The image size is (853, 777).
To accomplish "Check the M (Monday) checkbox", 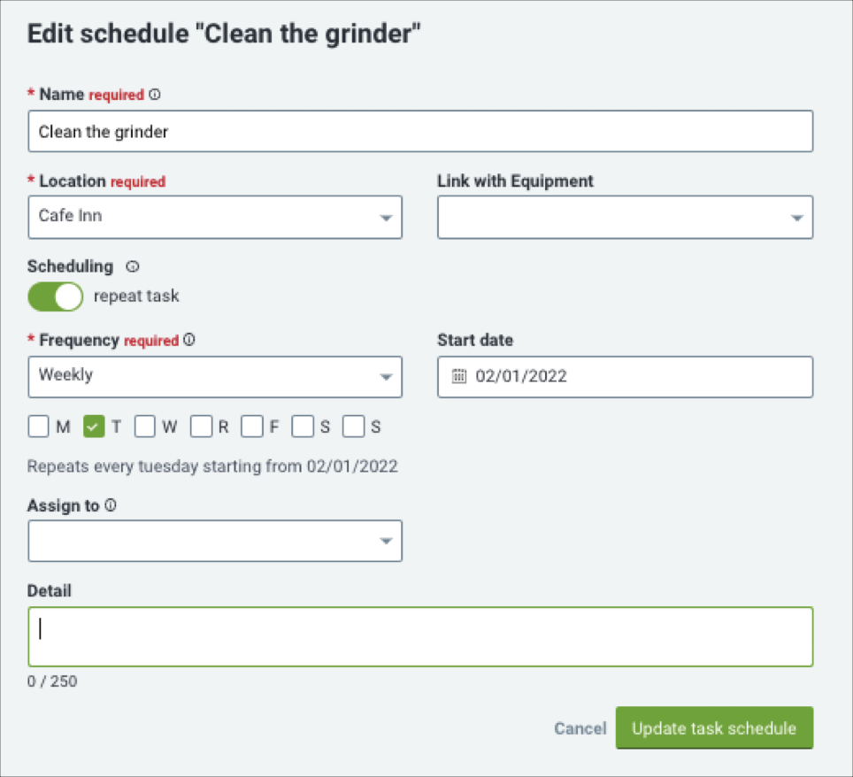I will (39, 427).
